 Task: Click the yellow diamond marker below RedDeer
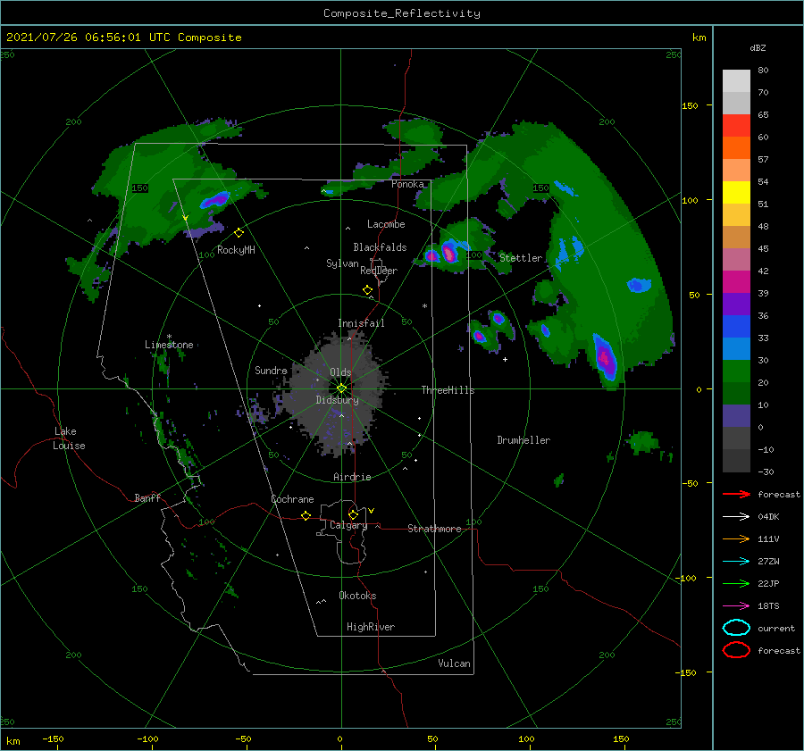(x=368, y=290)
